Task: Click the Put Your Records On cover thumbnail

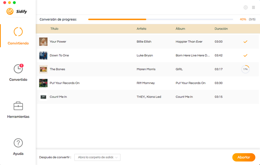Action: (x=43, y=83)
